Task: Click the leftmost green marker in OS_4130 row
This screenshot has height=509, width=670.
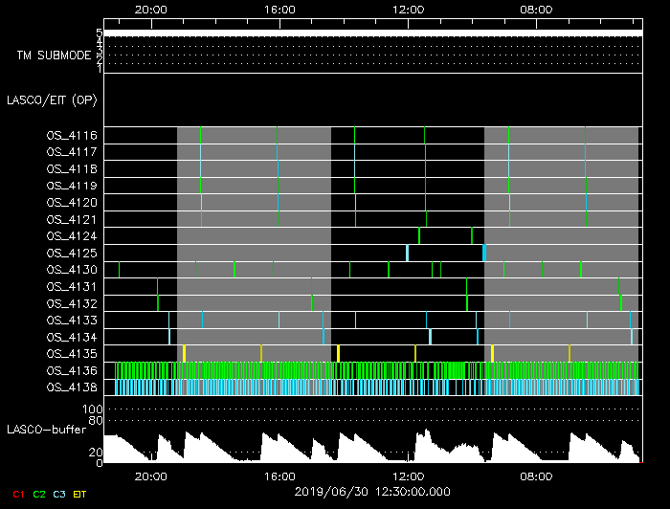Action: (120, 270)
